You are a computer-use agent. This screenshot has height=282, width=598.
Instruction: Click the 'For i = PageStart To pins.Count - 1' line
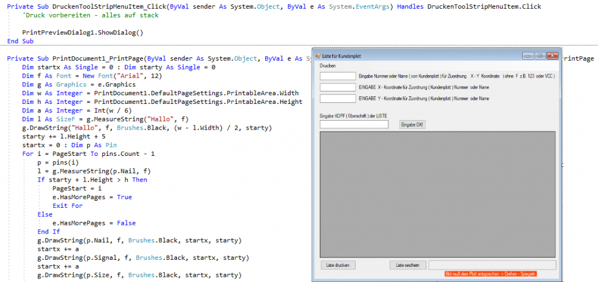(88, 154)
